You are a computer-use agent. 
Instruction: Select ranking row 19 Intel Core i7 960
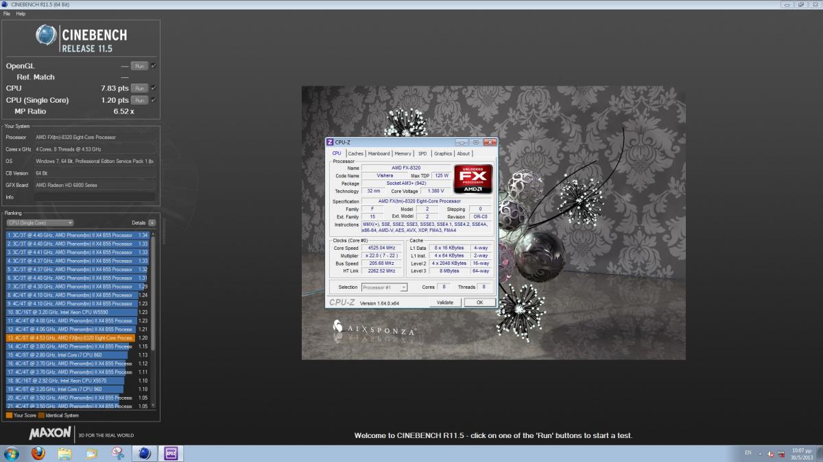(x=77, y=389)
